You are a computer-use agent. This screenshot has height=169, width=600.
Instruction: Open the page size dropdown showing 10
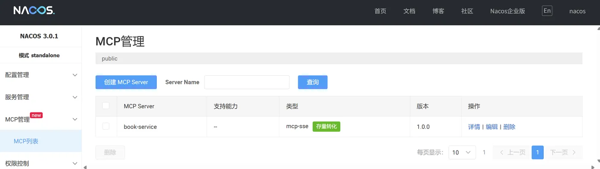pos(462,152)
